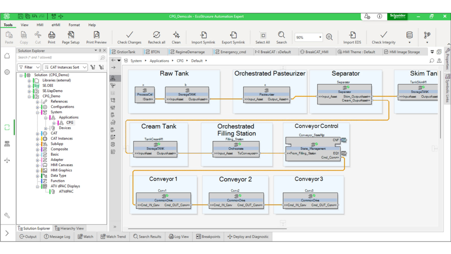Open Deploy and Diagnostic panel
This screenshot has width=451, height=254.
(x=248, y=237)
